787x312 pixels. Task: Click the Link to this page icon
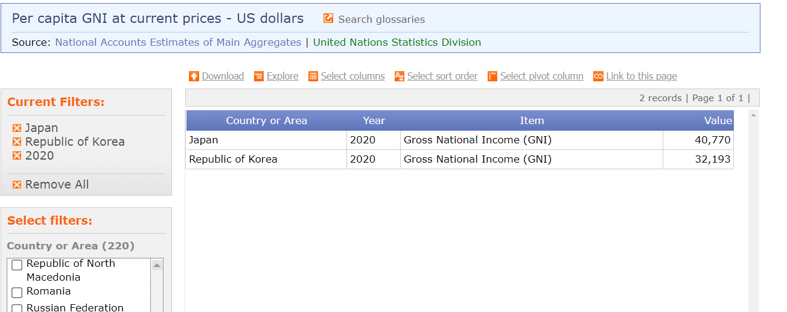pos(598,76)
